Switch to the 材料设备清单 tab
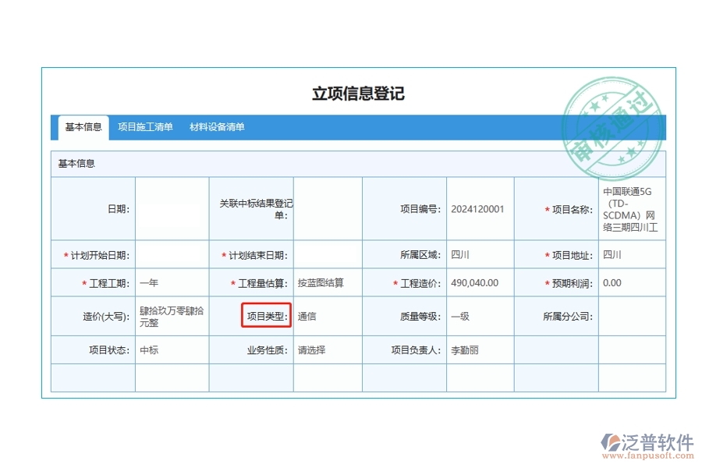This screenshot has width=702, height=468. click(216, 126)
